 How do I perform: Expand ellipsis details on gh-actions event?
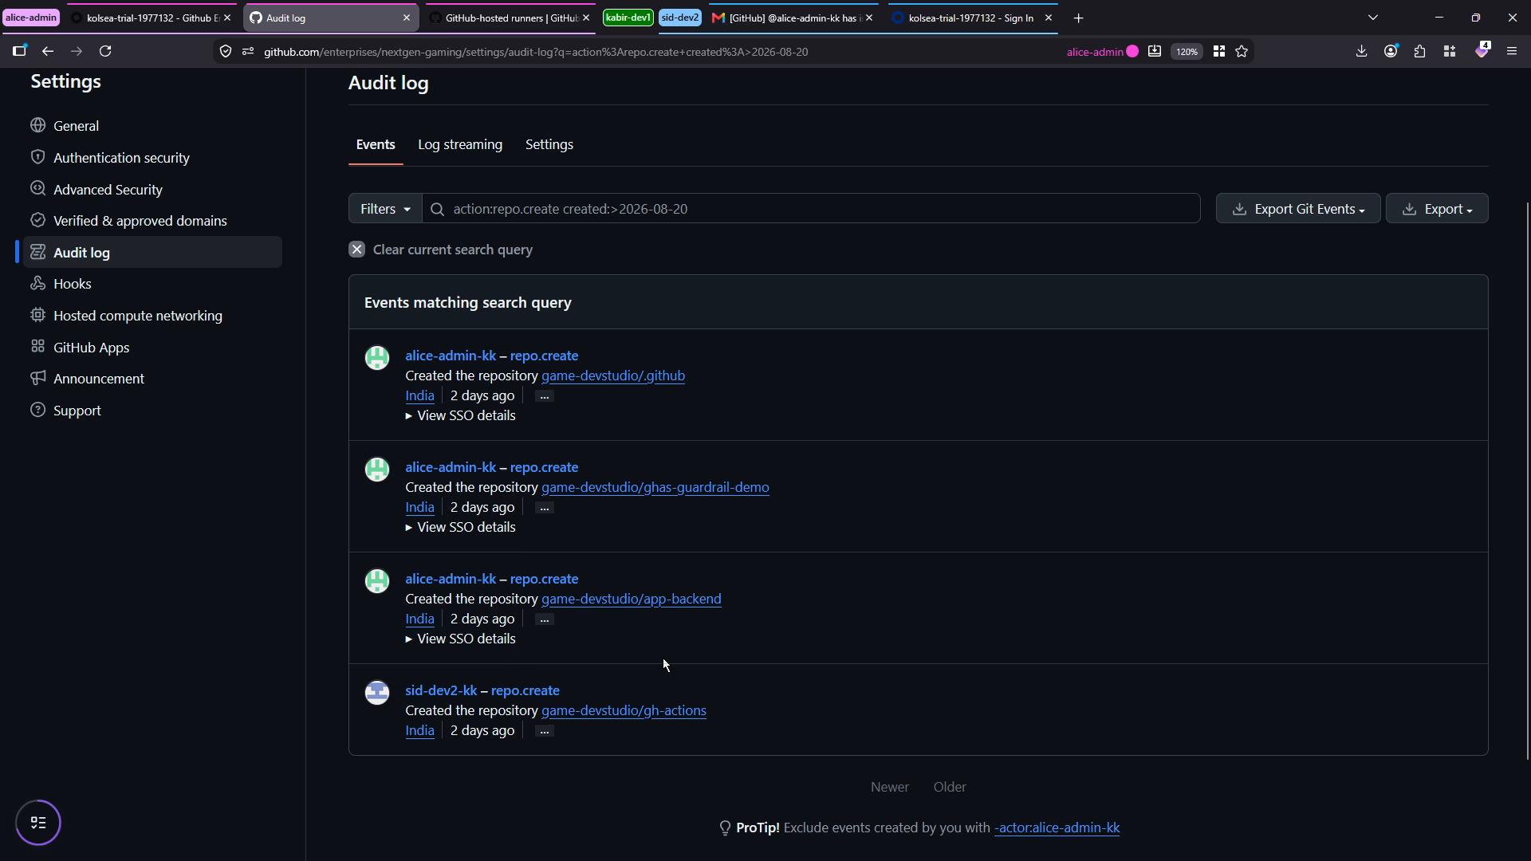click(545, 731)
